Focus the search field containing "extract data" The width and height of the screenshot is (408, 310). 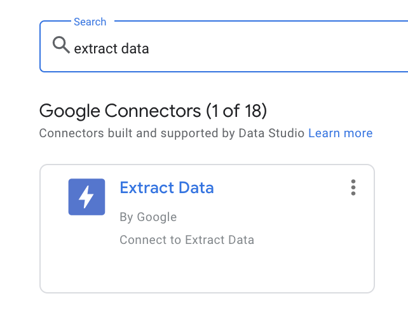222,48
